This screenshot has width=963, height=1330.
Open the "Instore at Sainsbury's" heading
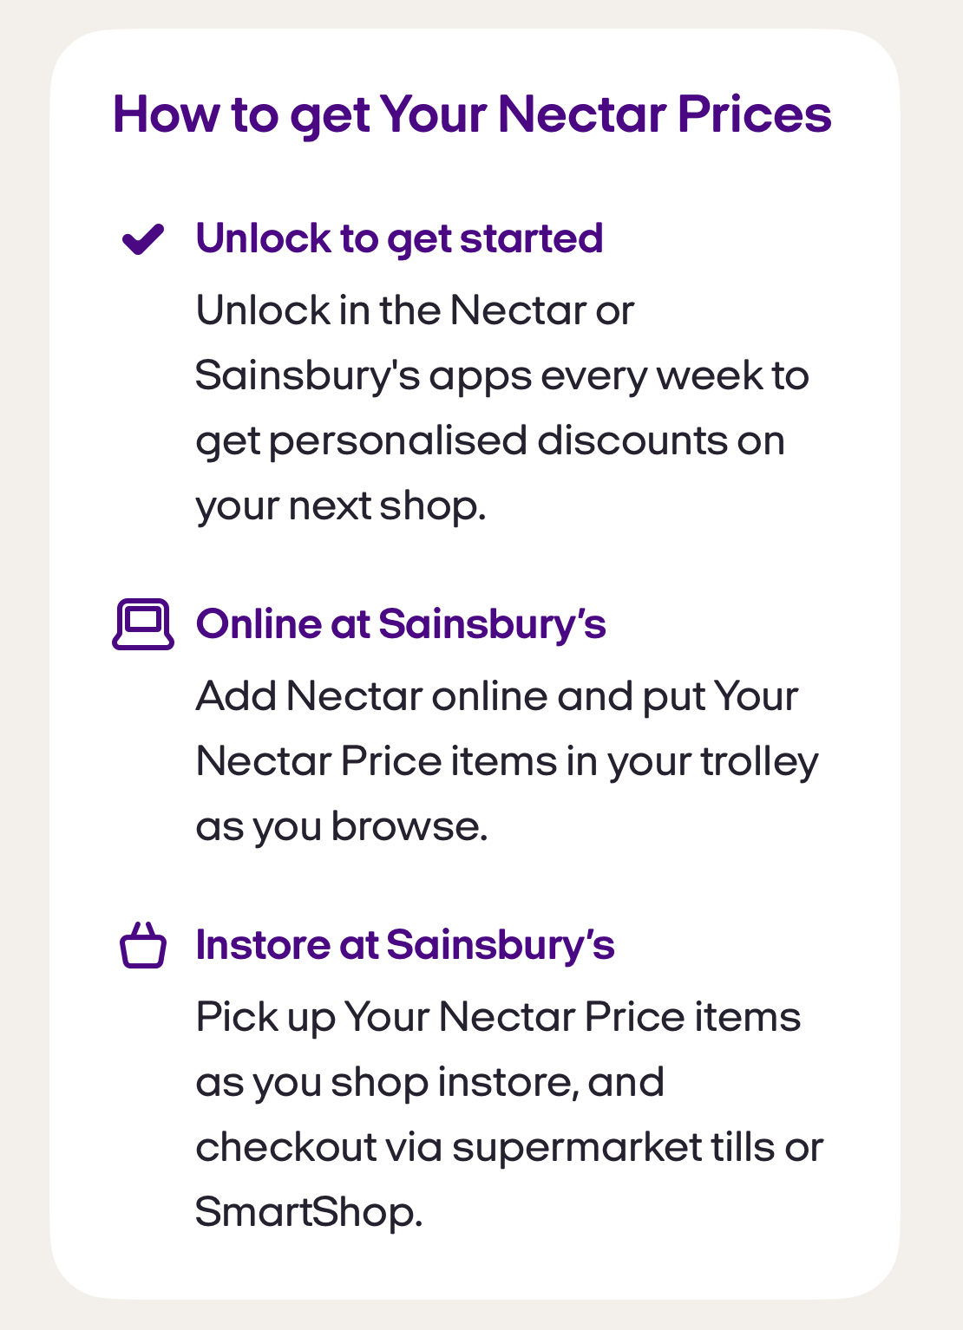click(x=405, y=945)
